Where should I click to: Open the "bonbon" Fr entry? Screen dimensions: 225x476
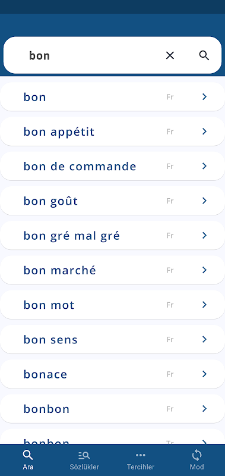[x=112, y=409]
